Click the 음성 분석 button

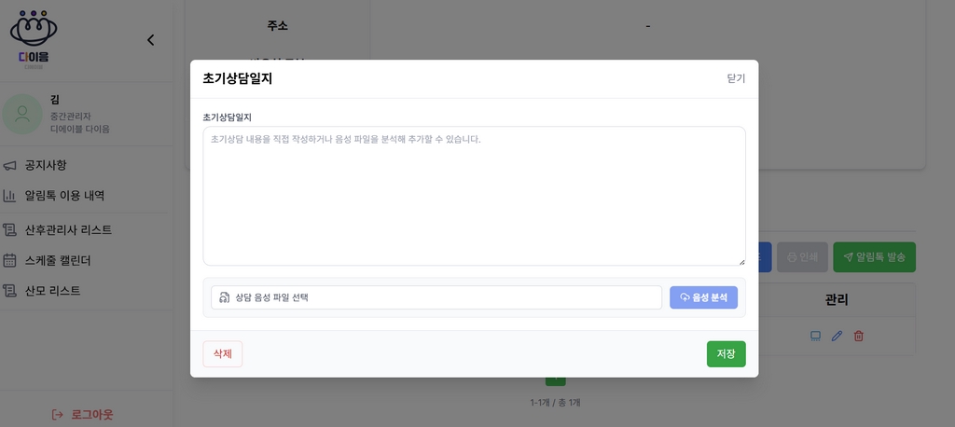[x=703, y=297]
